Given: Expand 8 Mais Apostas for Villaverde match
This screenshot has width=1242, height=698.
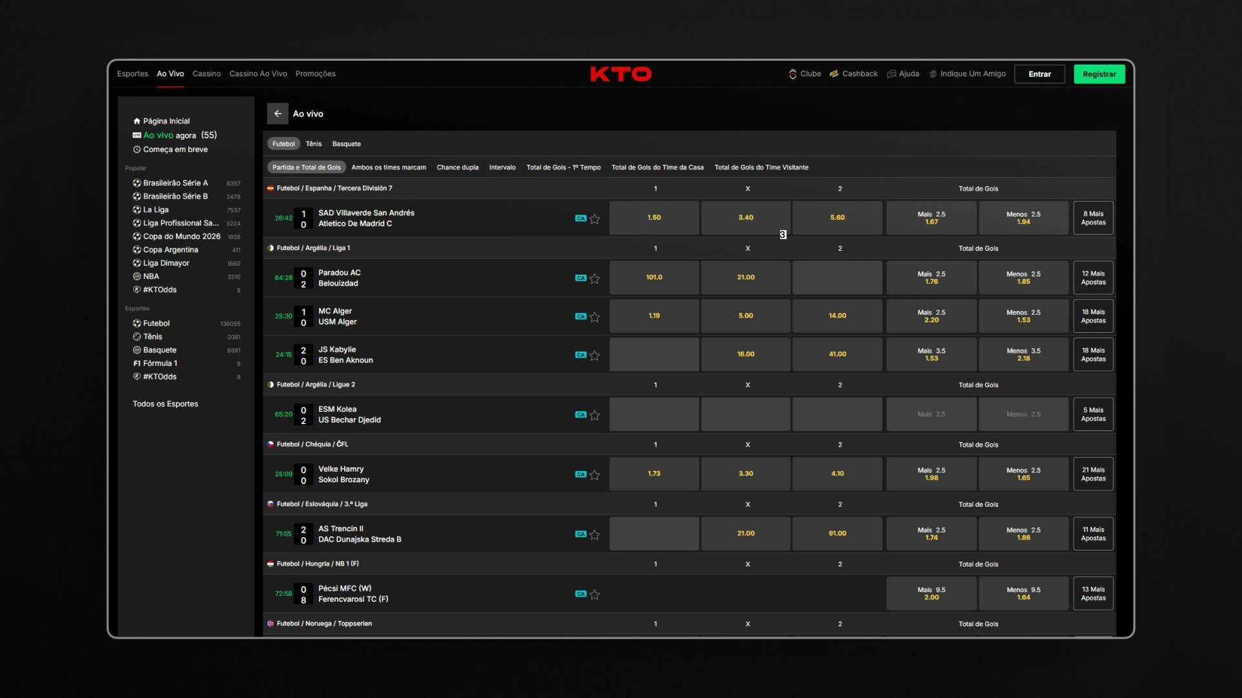Looking at the screenshot, I should pos(1093,218).
